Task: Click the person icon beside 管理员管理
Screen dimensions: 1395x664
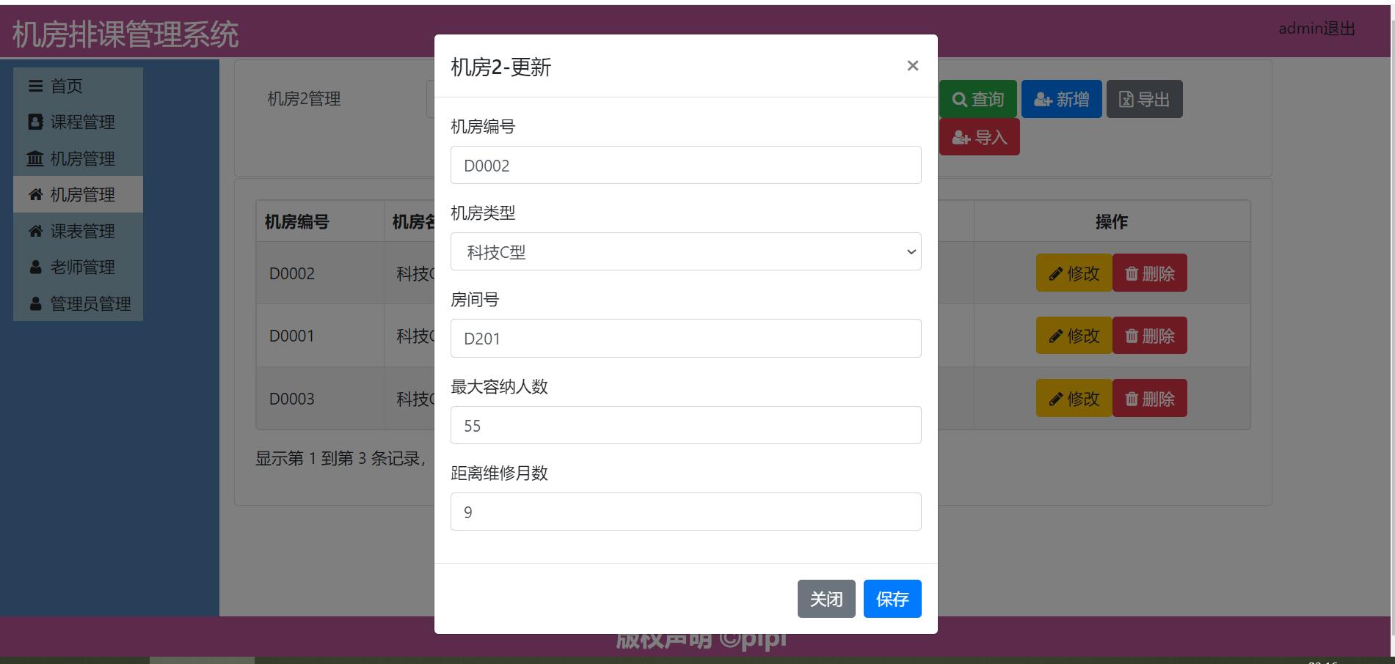Action: pos(35,303)
